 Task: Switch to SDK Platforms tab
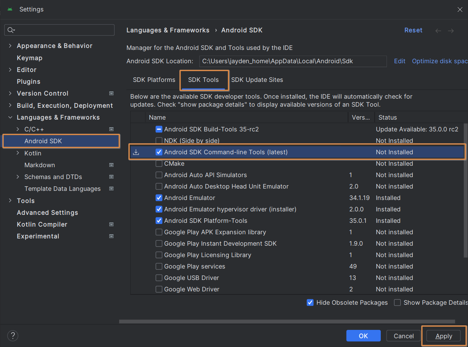pyautogui.click(x=154, y=80)
